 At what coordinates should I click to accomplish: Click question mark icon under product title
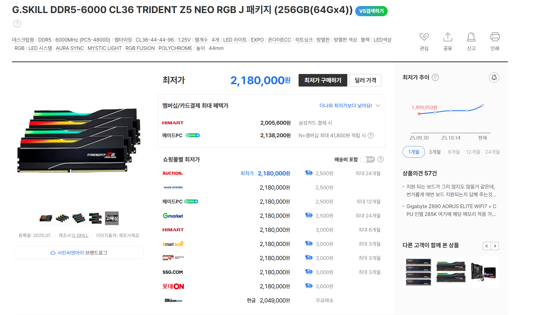(x=17, y=24)
